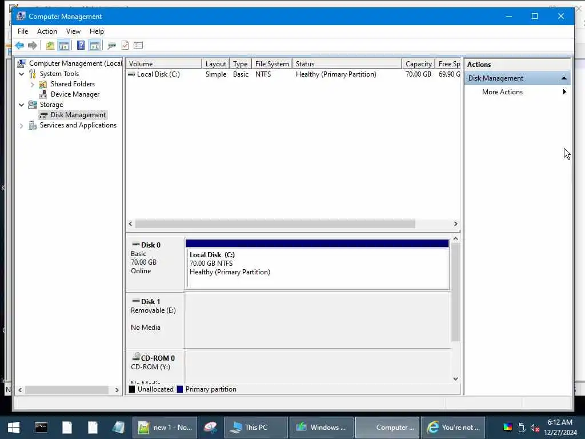The width and height of the screenshot is (585, 439).
Task: Select Computer Management (Local) root node
Action: tap(75, 63)
